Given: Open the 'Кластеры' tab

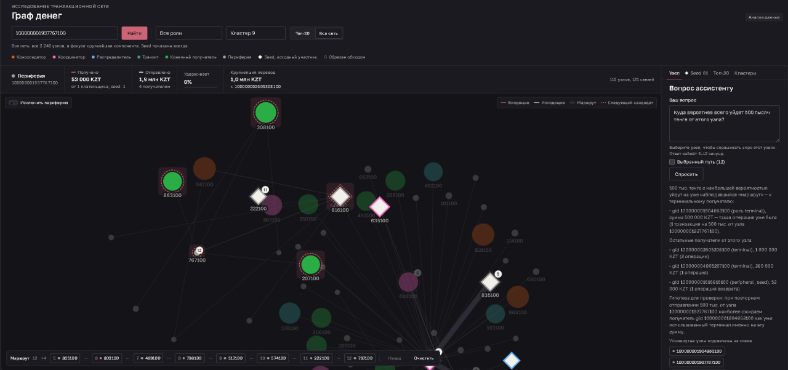Looking at the screenshot, I should pos(746,73).
